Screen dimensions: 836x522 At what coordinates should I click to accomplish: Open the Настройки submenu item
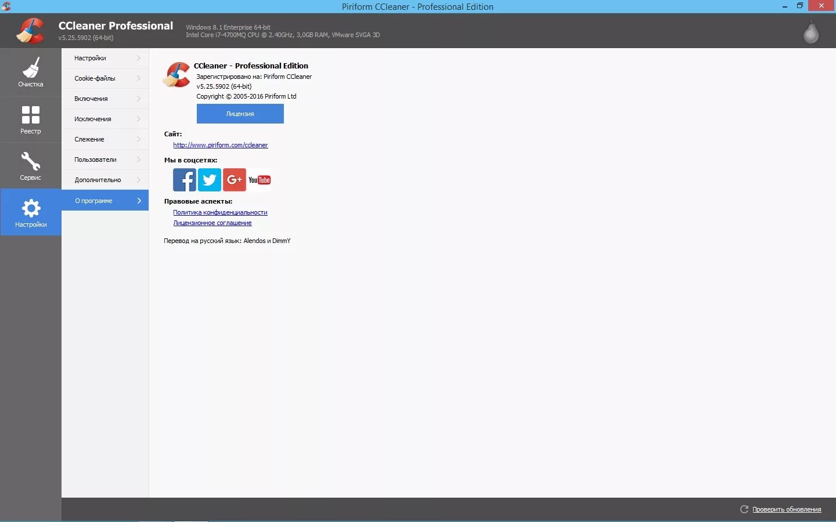(x=105, y=58)
